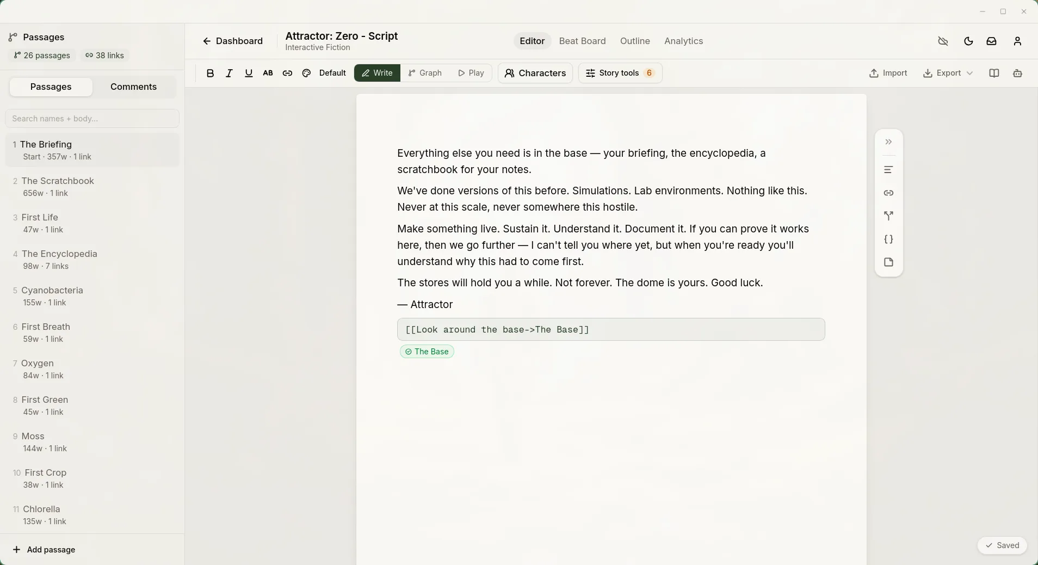Switch to the Beat Board tab
The width and height of the screenshot is (1038, 565).
[x=582, y=41]
